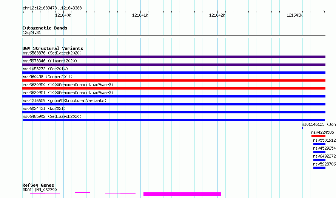Open the ORAI1|NM_032790 gene label
336x198 pixels.
(40, 190)
